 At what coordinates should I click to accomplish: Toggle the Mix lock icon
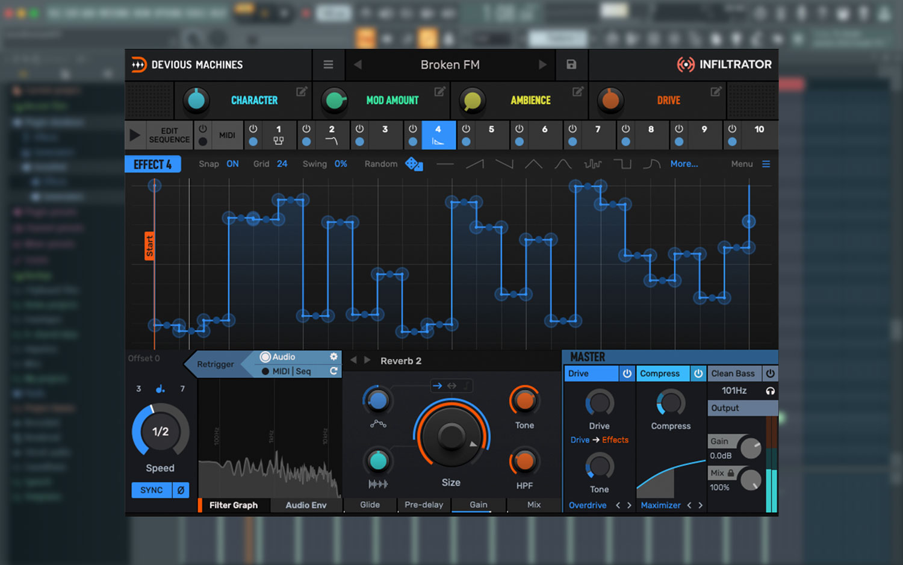pyautogui.click(x=731, y=473)
